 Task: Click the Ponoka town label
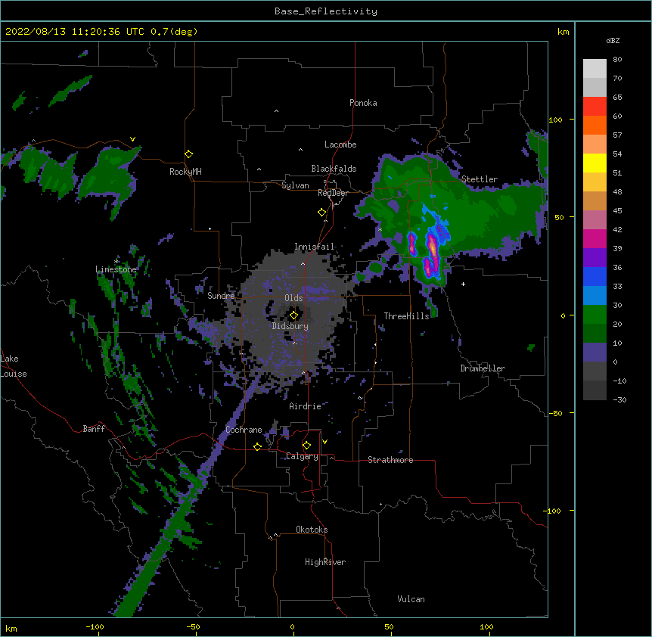pos(363,103)
